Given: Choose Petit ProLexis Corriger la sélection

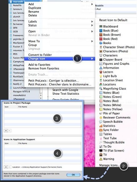Looking at the screenshot, I should (54, 81).
